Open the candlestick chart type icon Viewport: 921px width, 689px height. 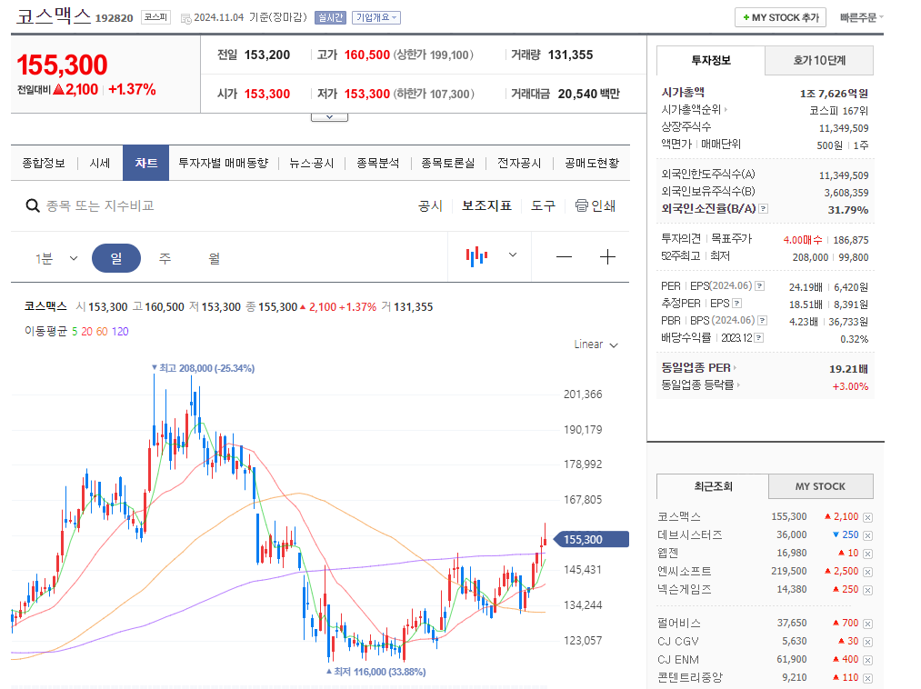pos(477,256)
